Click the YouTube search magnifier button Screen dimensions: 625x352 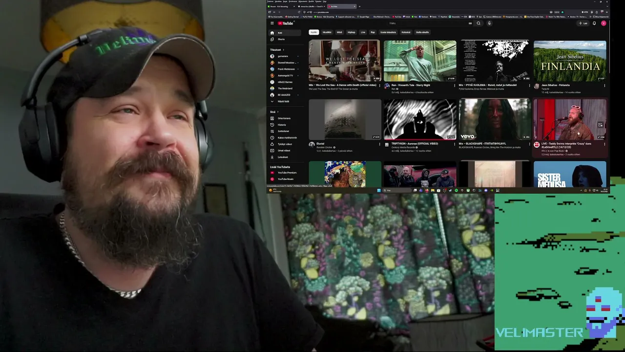click(x=479, y=23)
